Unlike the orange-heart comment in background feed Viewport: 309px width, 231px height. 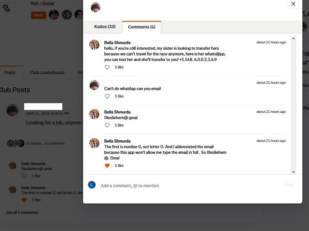click(24, 200)
